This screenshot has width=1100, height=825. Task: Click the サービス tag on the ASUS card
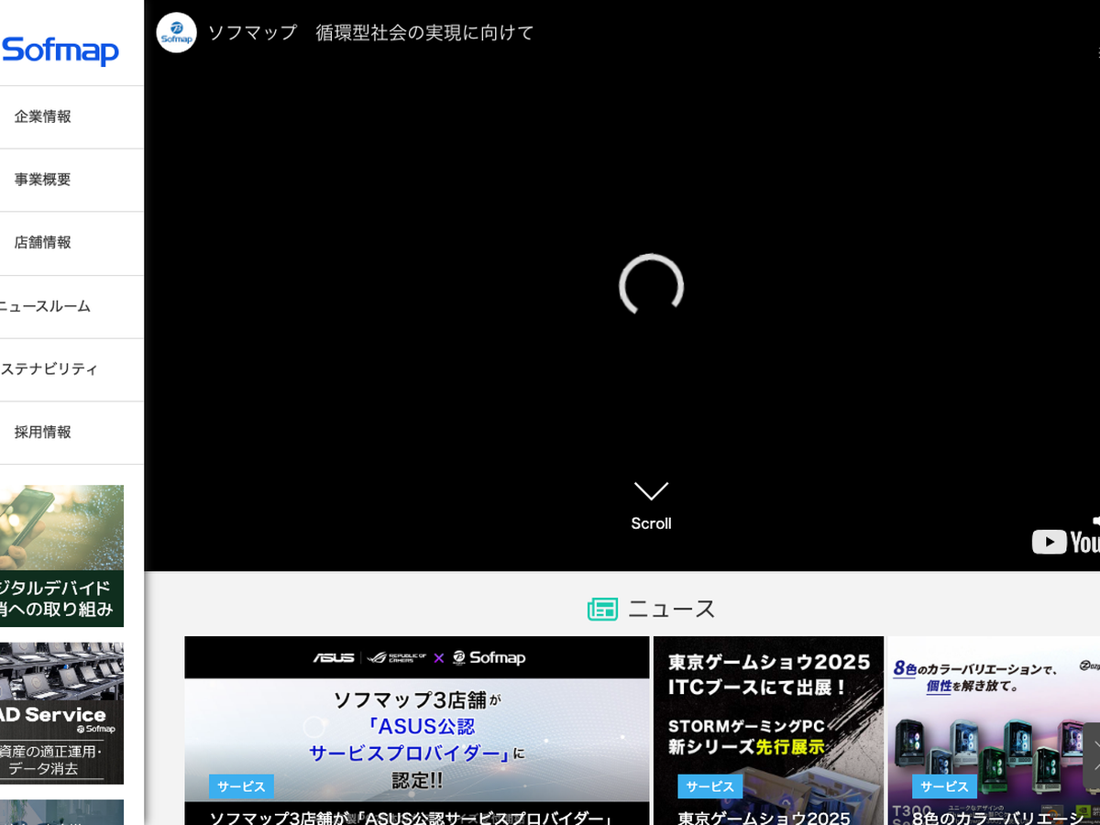pos(241,786)
